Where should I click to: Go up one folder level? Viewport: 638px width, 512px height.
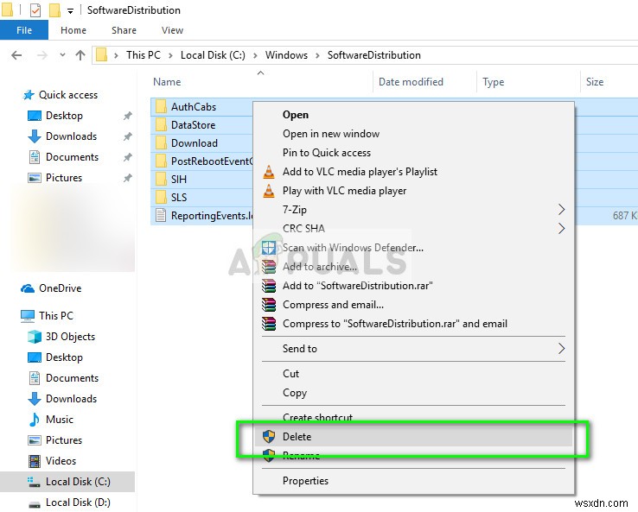click(80, 55)
